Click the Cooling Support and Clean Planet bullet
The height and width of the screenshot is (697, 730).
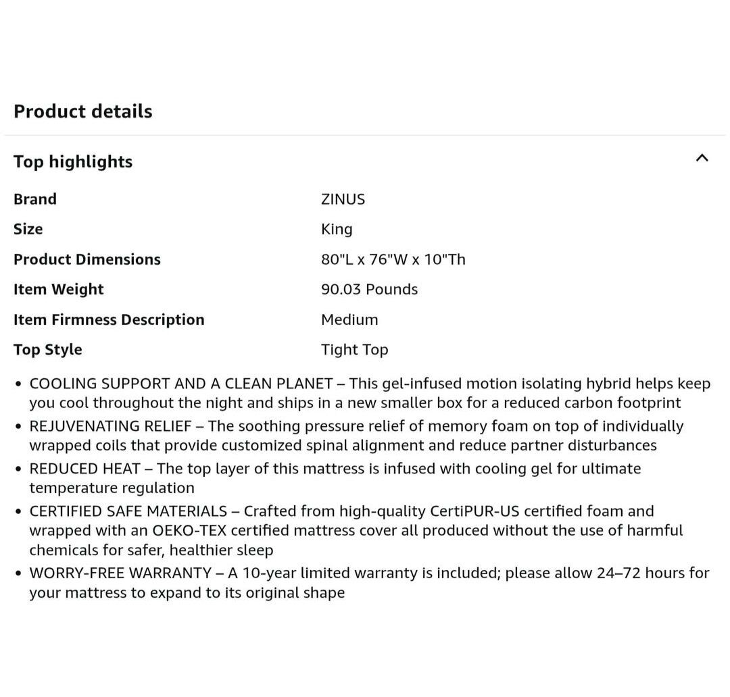369,393
